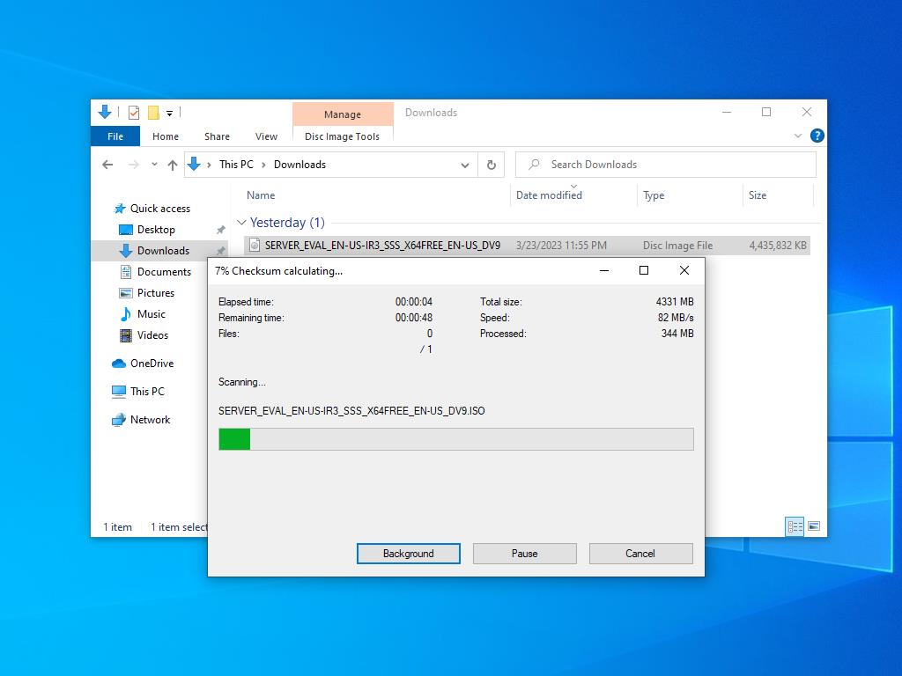Expand the ribbon with the chevron
Screen dimensions: 902x676
click(798, 136)
